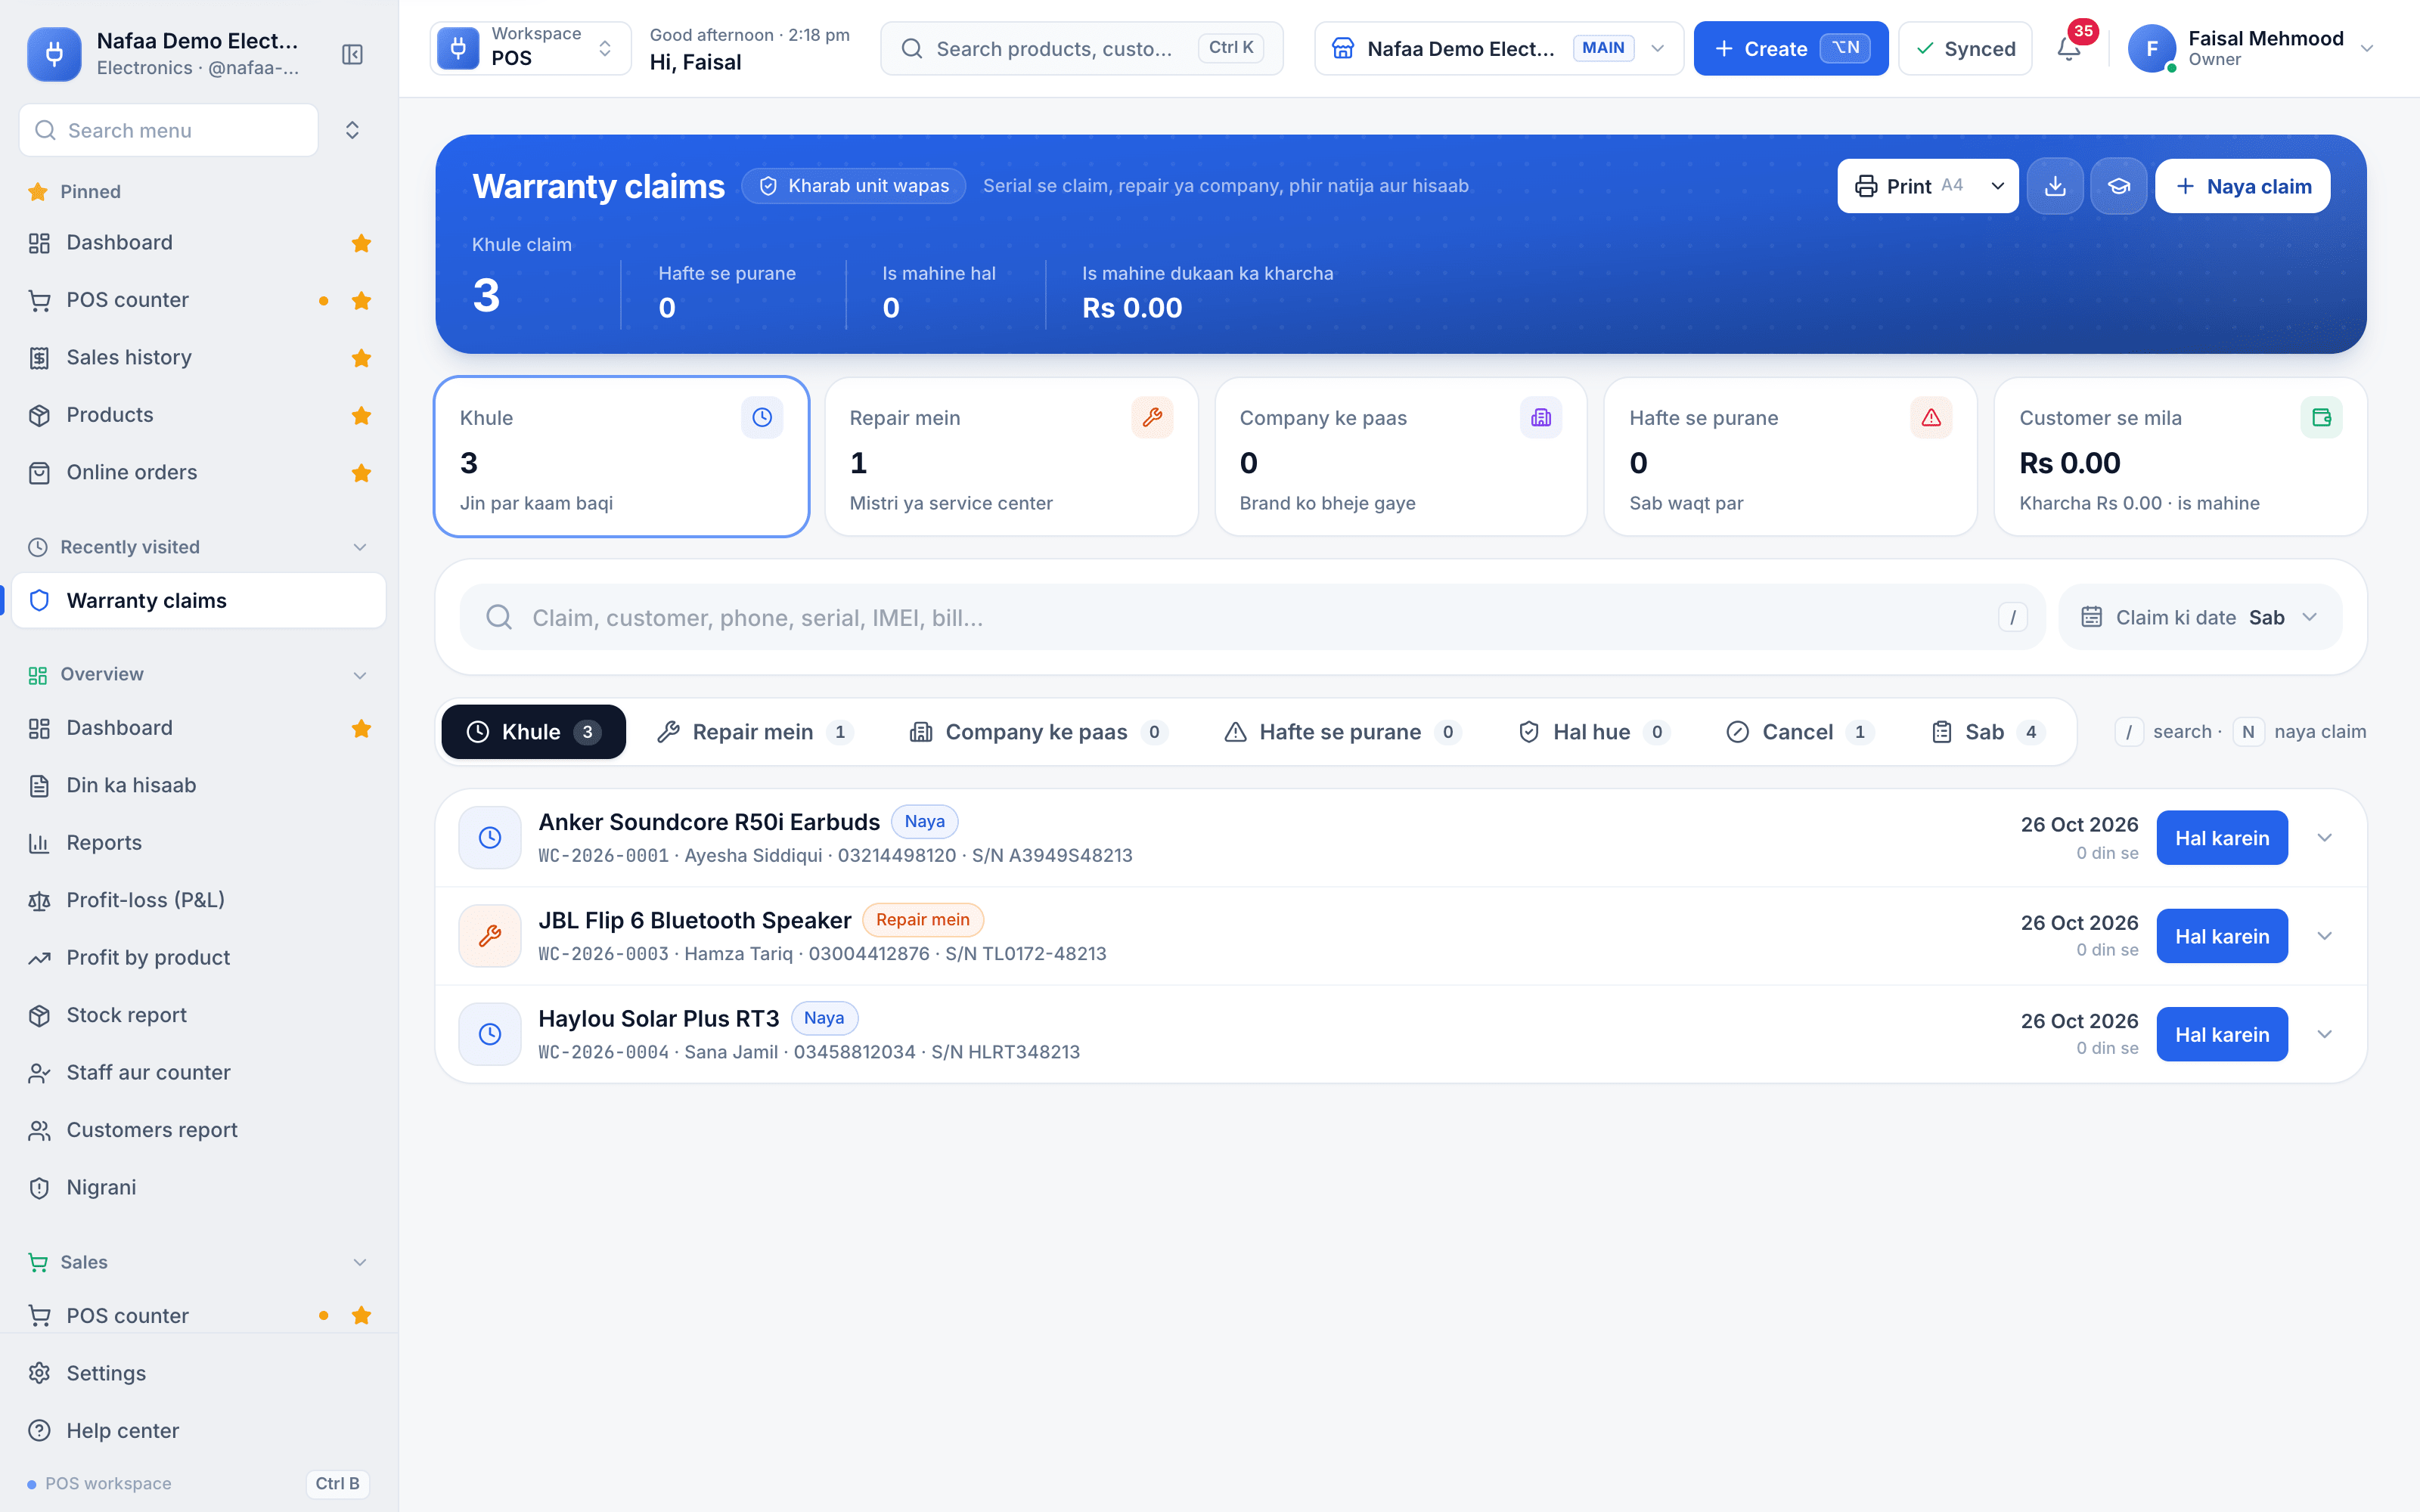Open the tutorial graduation cap icon
Screen dimensions: 2420x1512
click(2118, 186)
